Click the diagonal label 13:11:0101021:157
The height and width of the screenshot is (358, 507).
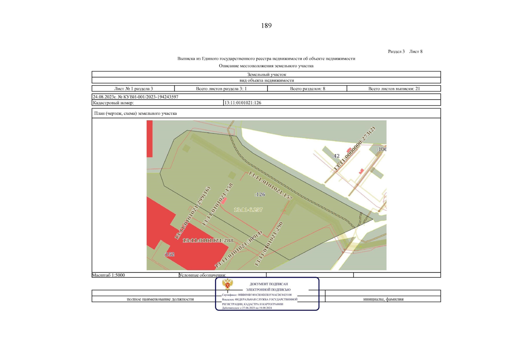pos(270,185)
